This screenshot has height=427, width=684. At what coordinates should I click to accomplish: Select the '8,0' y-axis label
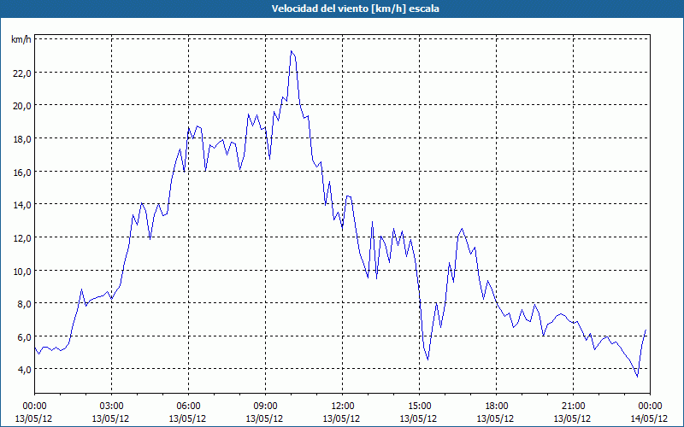point(24,304)
